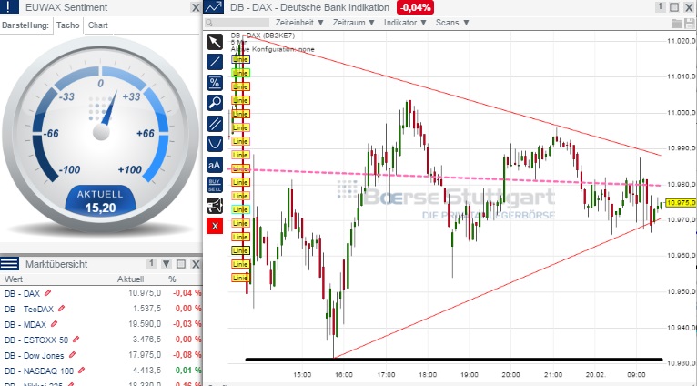697x386 pixels.
Task: Select the trend line drawing tool
Action: (x=215, y=62)
